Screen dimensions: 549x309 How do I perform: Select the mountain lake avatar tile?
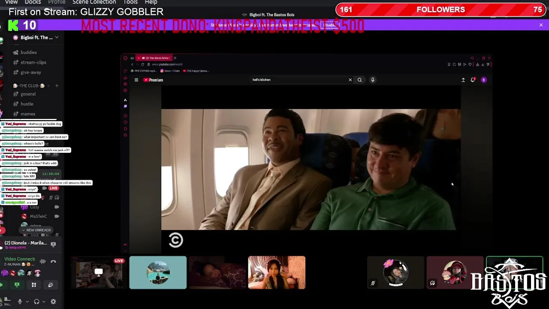point(158,273)
